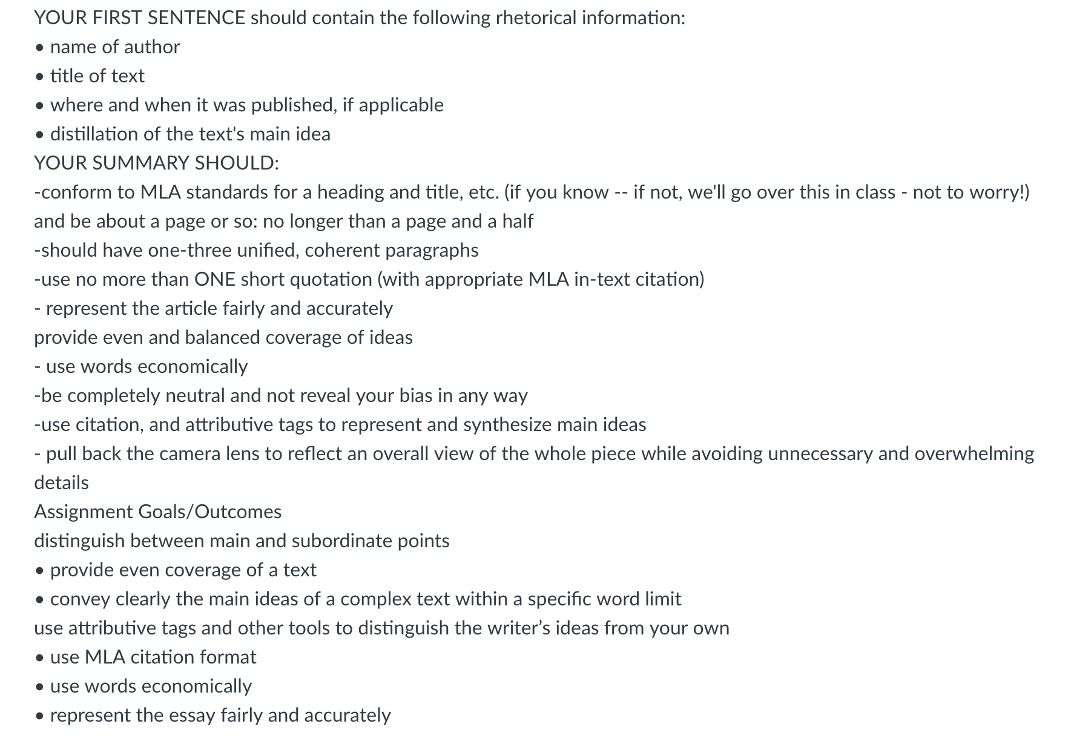Viewport: 1074px width, 741px height.
Task: Click the 'use MLA citation format' bullet
Action: 145,657
